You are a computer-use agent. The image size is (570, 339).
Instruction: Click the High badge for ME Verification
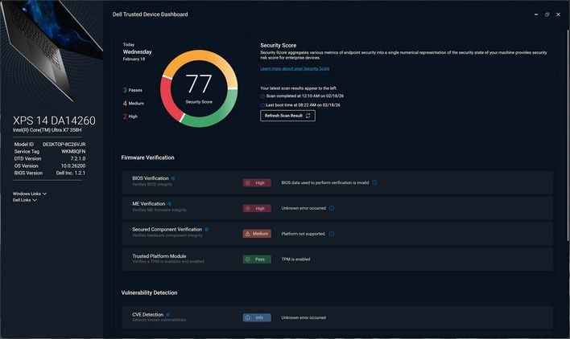(257, 209)
